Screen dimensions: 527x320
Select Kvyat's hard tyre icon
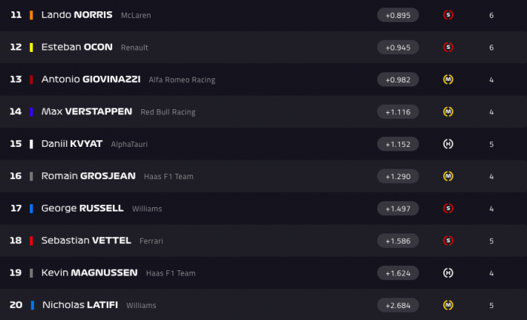(448, 144)
